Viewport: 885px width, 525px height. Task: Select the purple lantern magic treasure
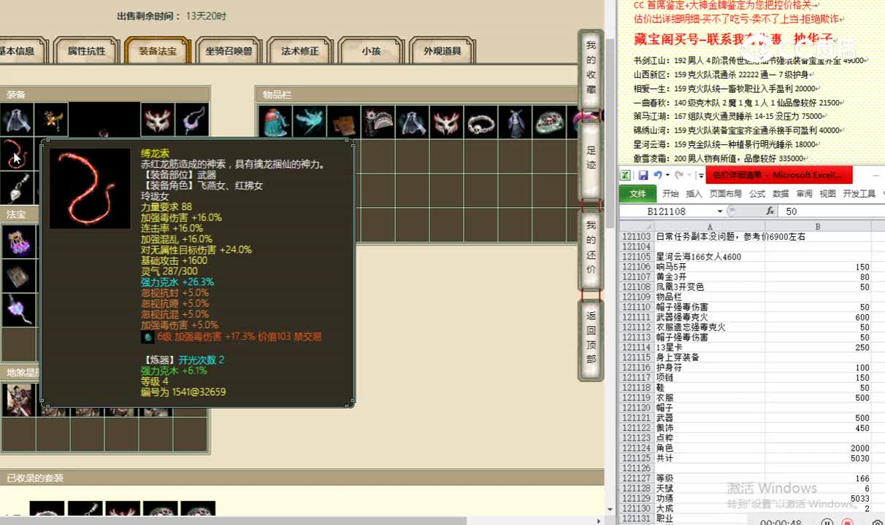(18, 241)
